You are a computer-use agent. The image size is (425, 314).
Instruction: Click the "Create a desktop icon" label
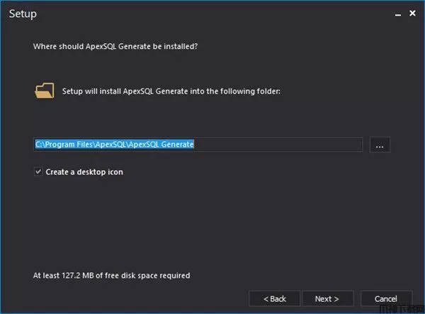pyautogui.click(x=84, y=172)
